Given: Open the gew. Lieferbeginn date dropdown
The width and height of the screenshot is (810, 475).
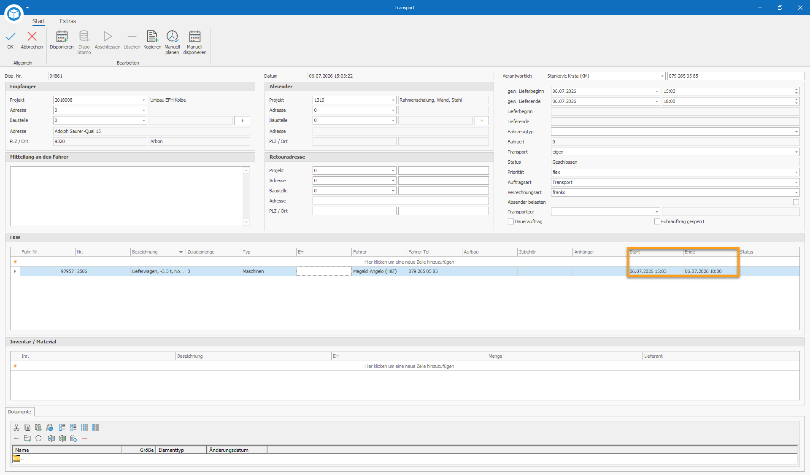Looking at the screenshot, I should point(656,91).
